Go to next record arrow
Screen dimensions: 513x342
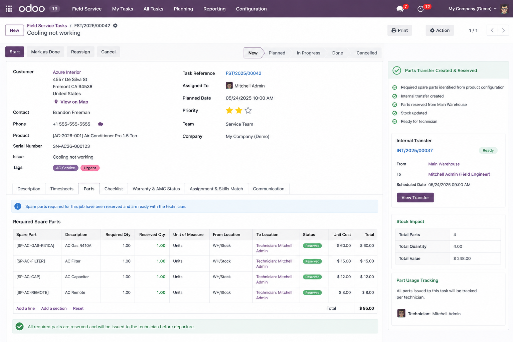pos(503,30)
